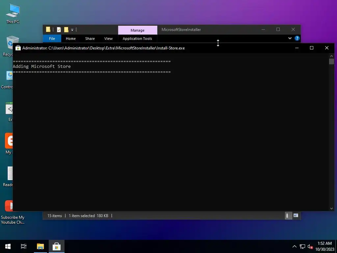Click the console window title path text

tap(103, 48)
